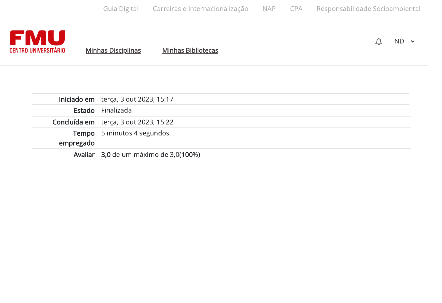Click the Iniciado em row label
Image resolution: width=442 pixels, height=303 pixels.
click(x=76, y=99)
